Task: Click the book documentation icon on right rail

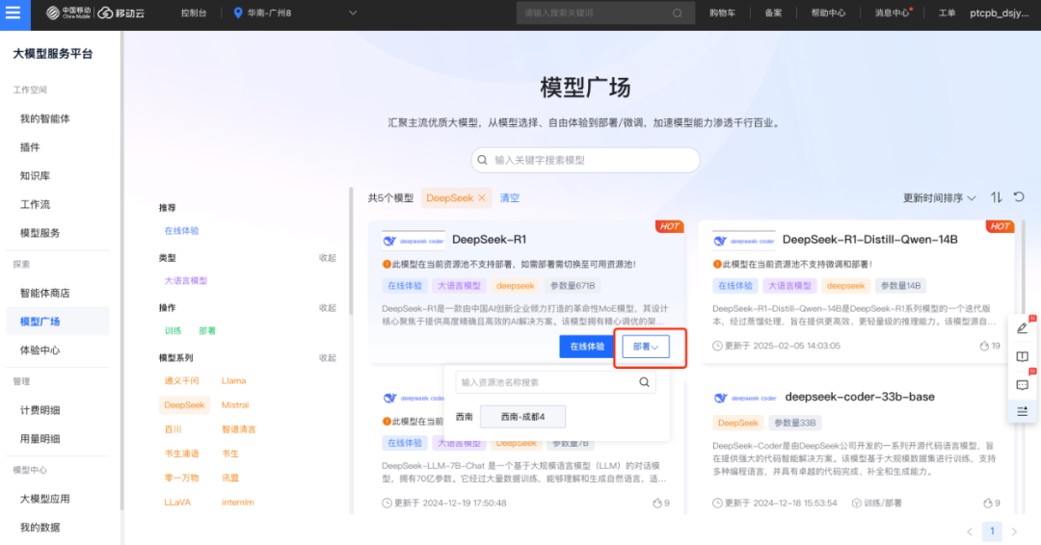Action: pyautogui.click(x=1023, y=356)
